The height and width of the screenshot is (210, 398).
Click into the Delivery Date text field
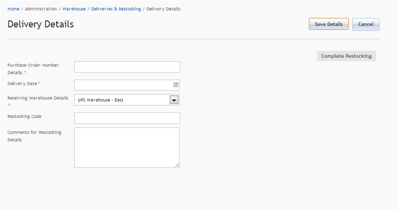123,85
